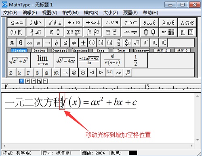Insert the infinity symbol from small bar

(29, 43)
